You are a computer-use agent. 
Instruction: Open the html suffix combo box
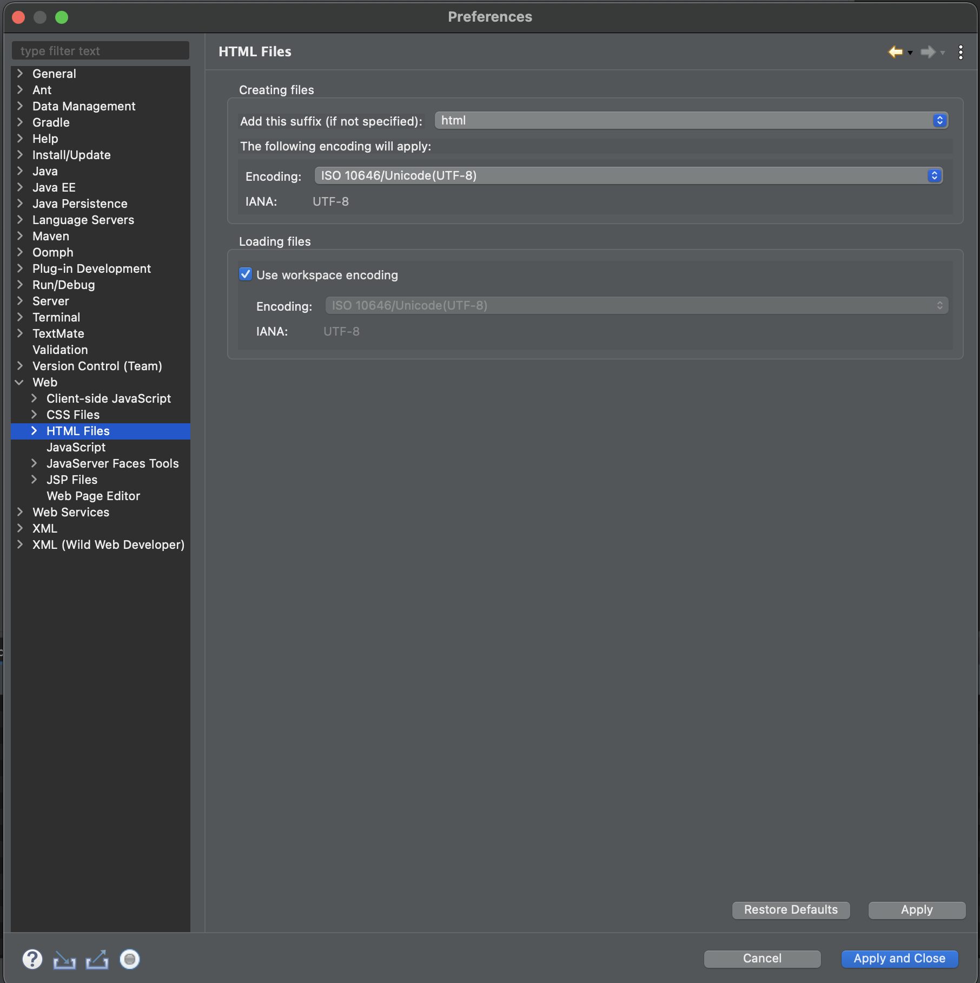tap(691, 120)
